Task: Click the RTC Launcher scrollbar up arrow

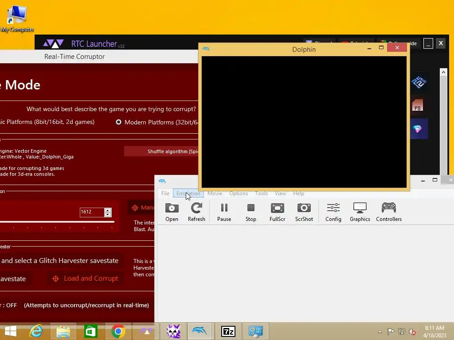Action: pos(443,72)
